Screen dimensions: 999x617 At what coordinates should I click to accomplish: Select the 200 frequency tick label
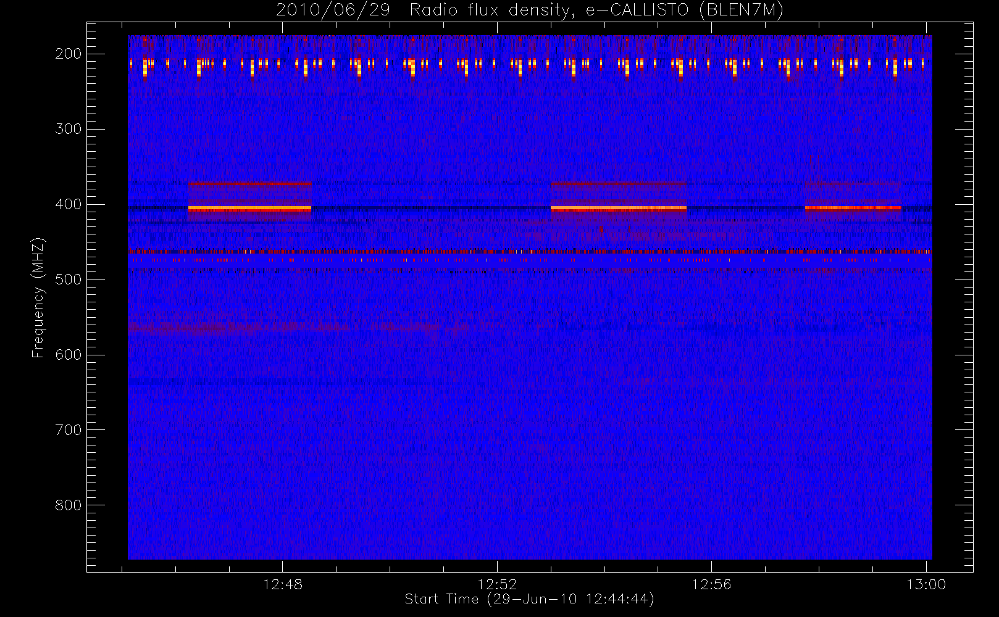tap(69, 54)
